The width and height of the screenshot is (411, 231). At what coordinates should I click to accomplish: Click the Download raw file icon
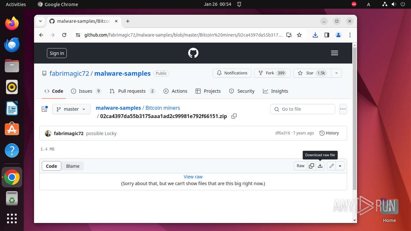point(320,166)
